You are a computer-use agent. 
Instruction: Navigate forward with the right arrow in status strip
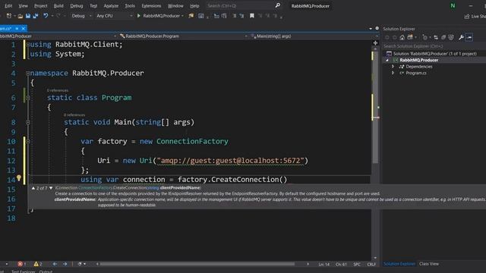tap(65, 264)
